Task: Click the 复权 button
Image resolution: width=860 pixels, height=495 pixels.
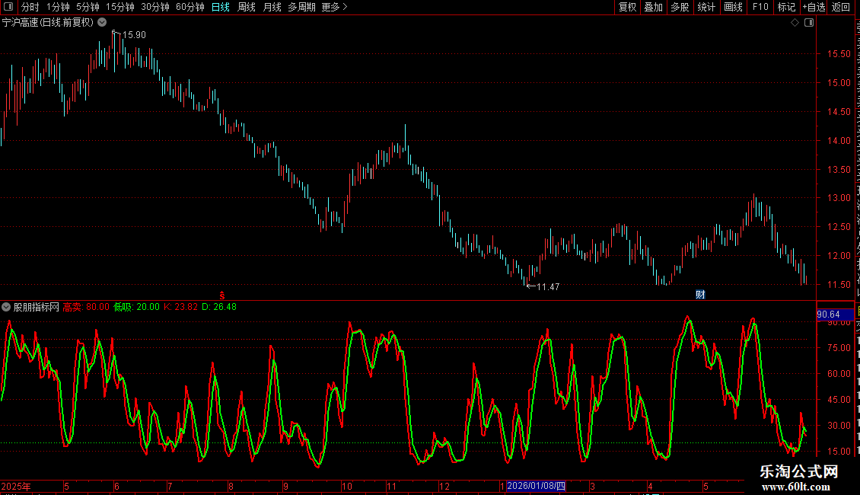Action: click(627, 7)
